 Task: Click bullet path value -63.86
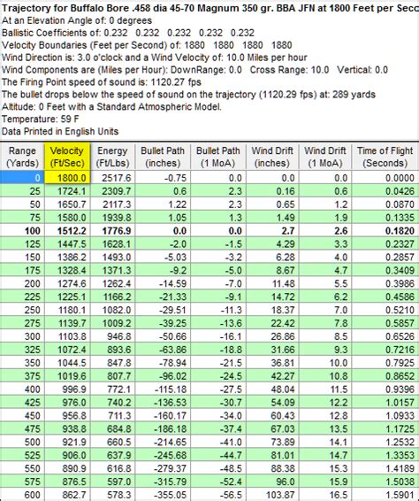[163, 350]
